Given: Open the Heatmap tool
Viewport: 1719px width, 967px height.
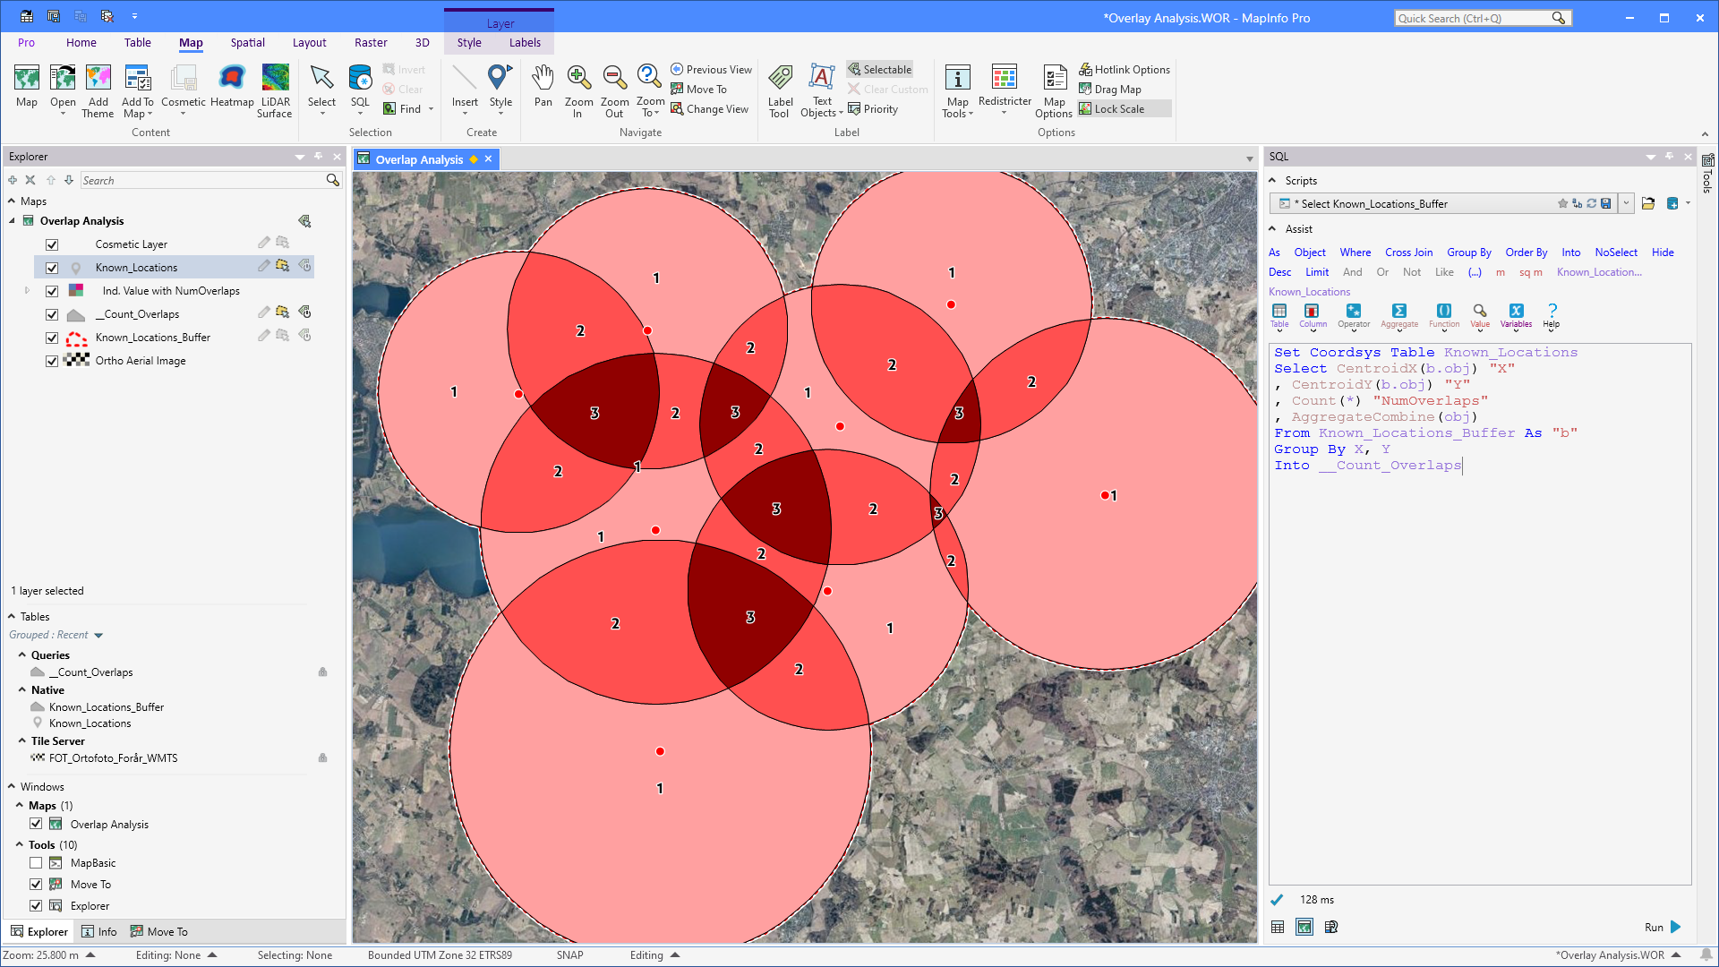Looking at the screenshot, I should tap(232, 88).
